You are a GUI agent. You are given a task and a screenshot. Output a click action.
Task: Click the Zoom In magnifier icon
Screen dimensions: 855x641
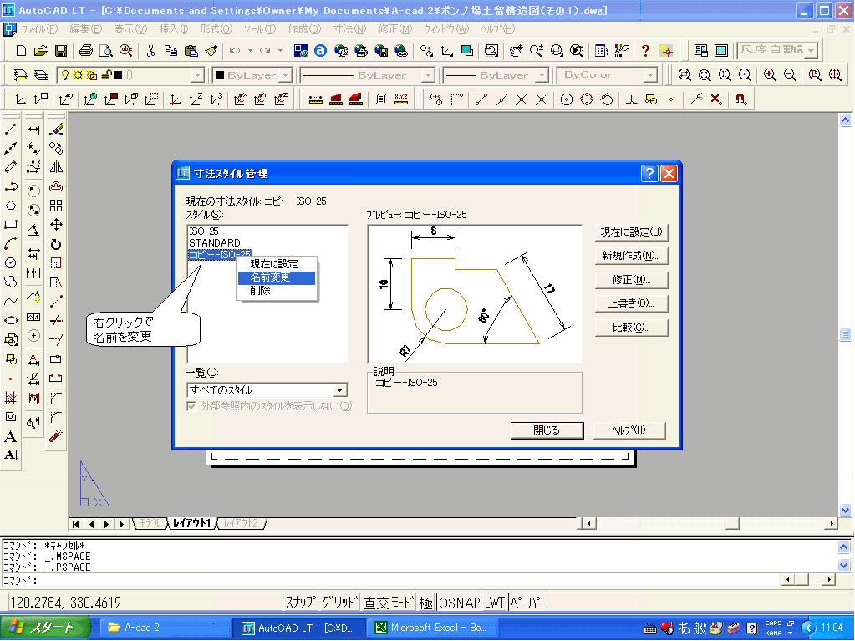(x=770, y=74)
